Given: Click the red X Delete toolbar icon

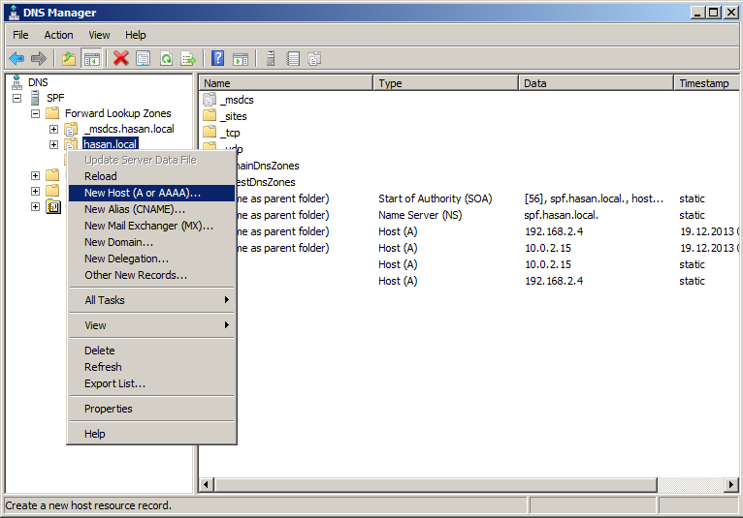Looking at the screenshot, I should [121, 59].
